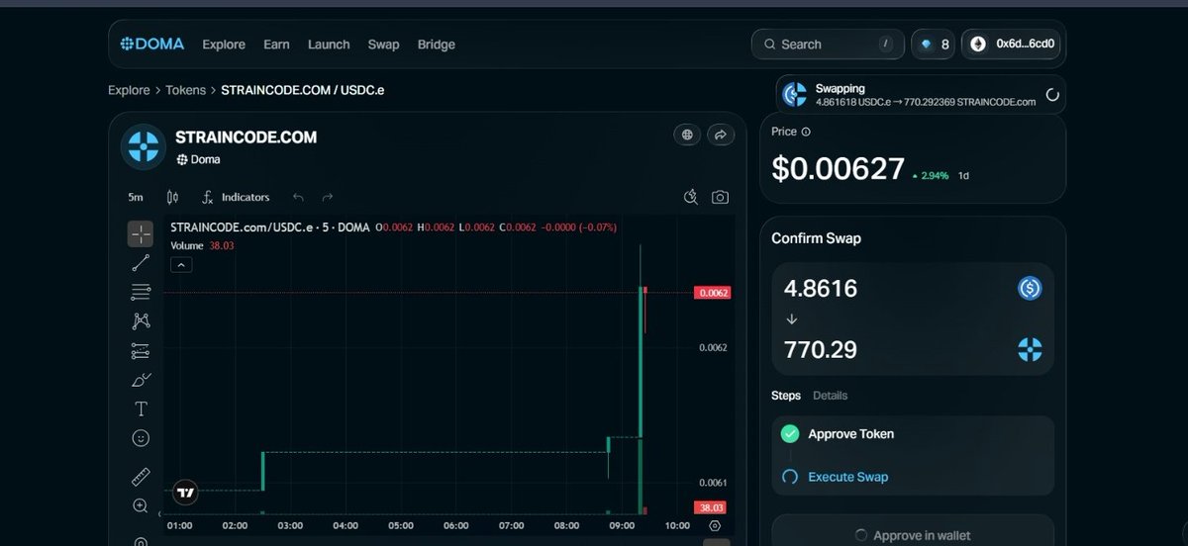Open the Earn page
This screenshot has width=1188, height=546.
tap(276, 45)
